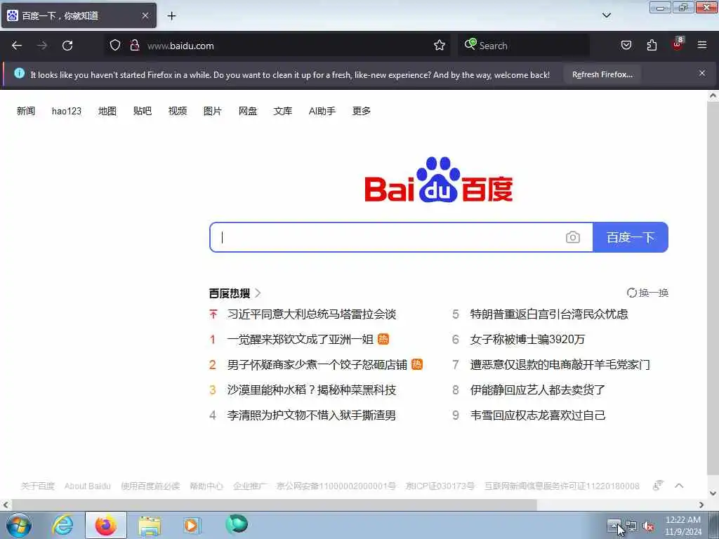Expand the 更多 menu
The height and width of the screenshot is (539, 719).
tap(362, 111)
